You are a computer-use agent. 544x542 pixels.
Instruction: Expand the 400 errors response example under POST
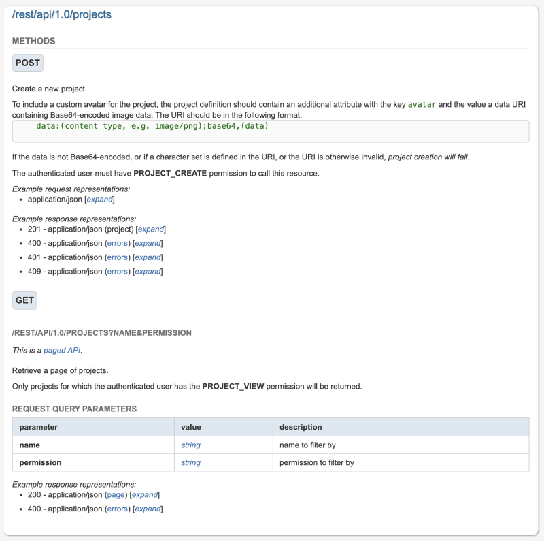tap(148, 243)
